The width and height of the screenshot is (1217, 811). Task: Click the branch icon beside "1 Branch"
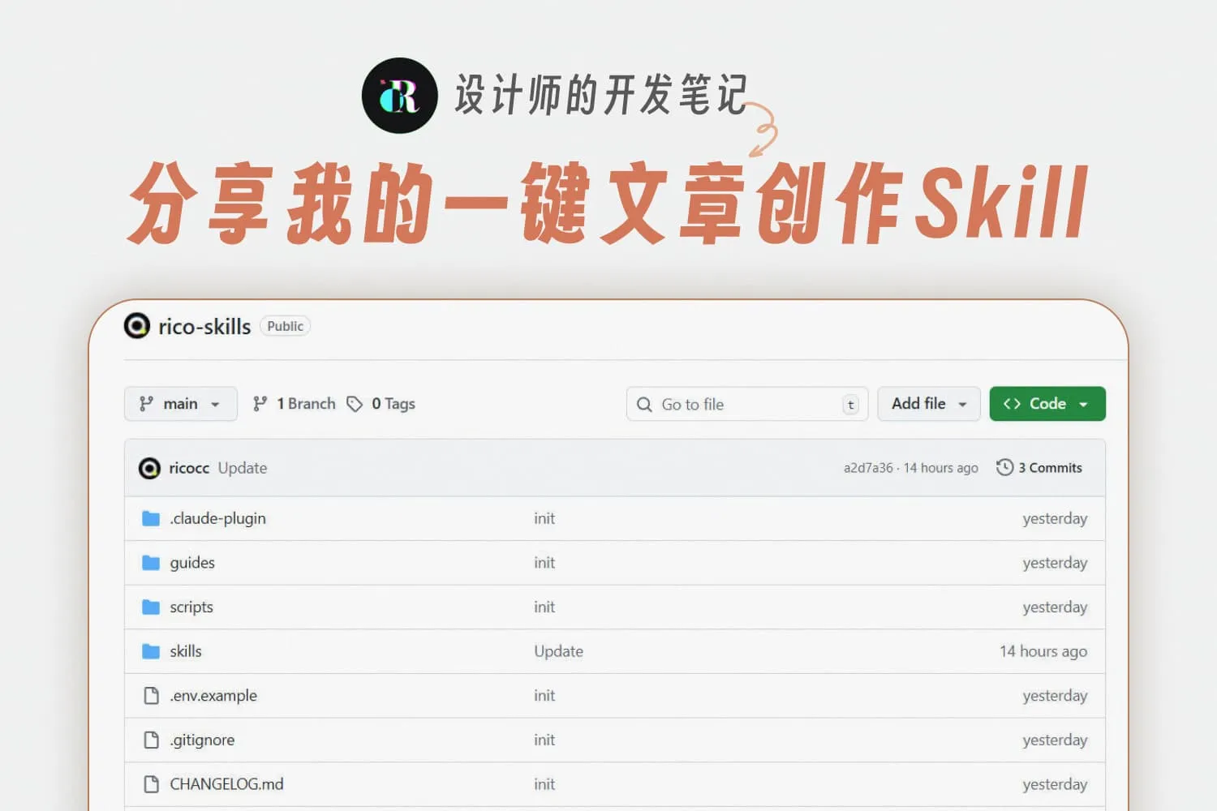(261, 403)
